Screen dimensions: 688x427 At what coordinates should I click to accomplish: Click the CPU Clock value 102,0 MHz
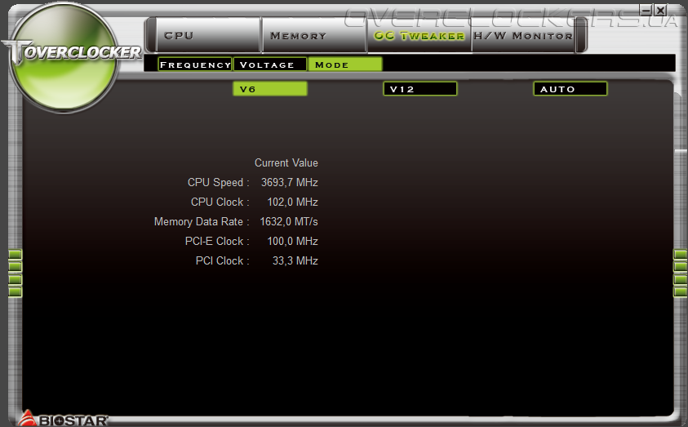click(x=293, y=202)
